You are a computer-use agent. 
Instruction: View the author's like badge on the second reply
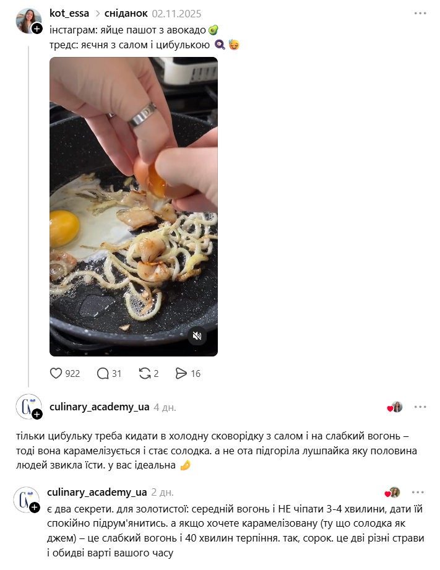click(392, 493)
